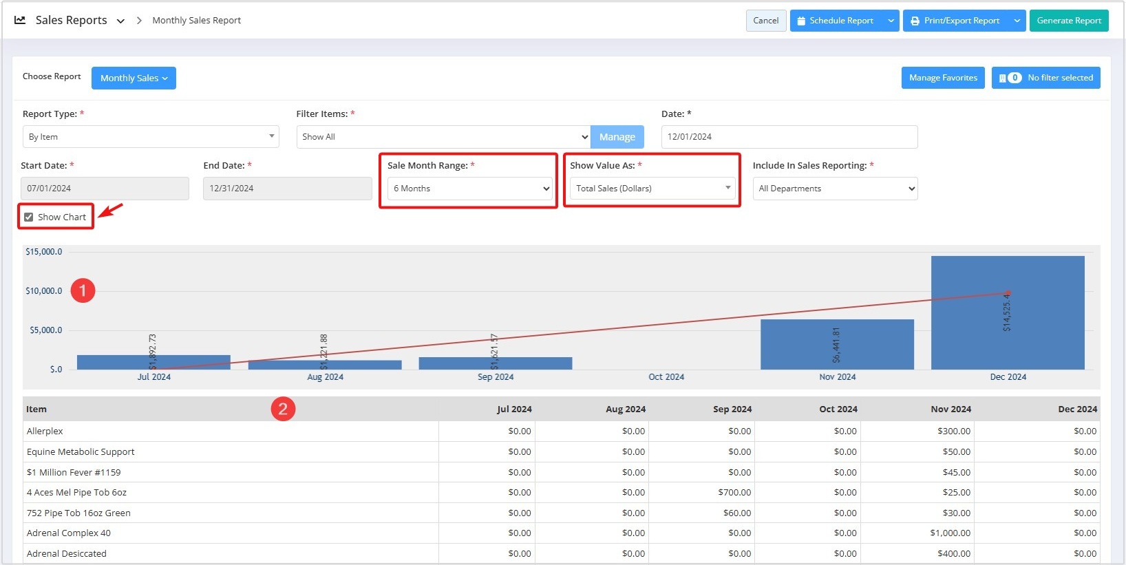Viewport: 1126px width, 565px height.
Task: Open the Show Value As dropdown
Action: coord(652,189)
